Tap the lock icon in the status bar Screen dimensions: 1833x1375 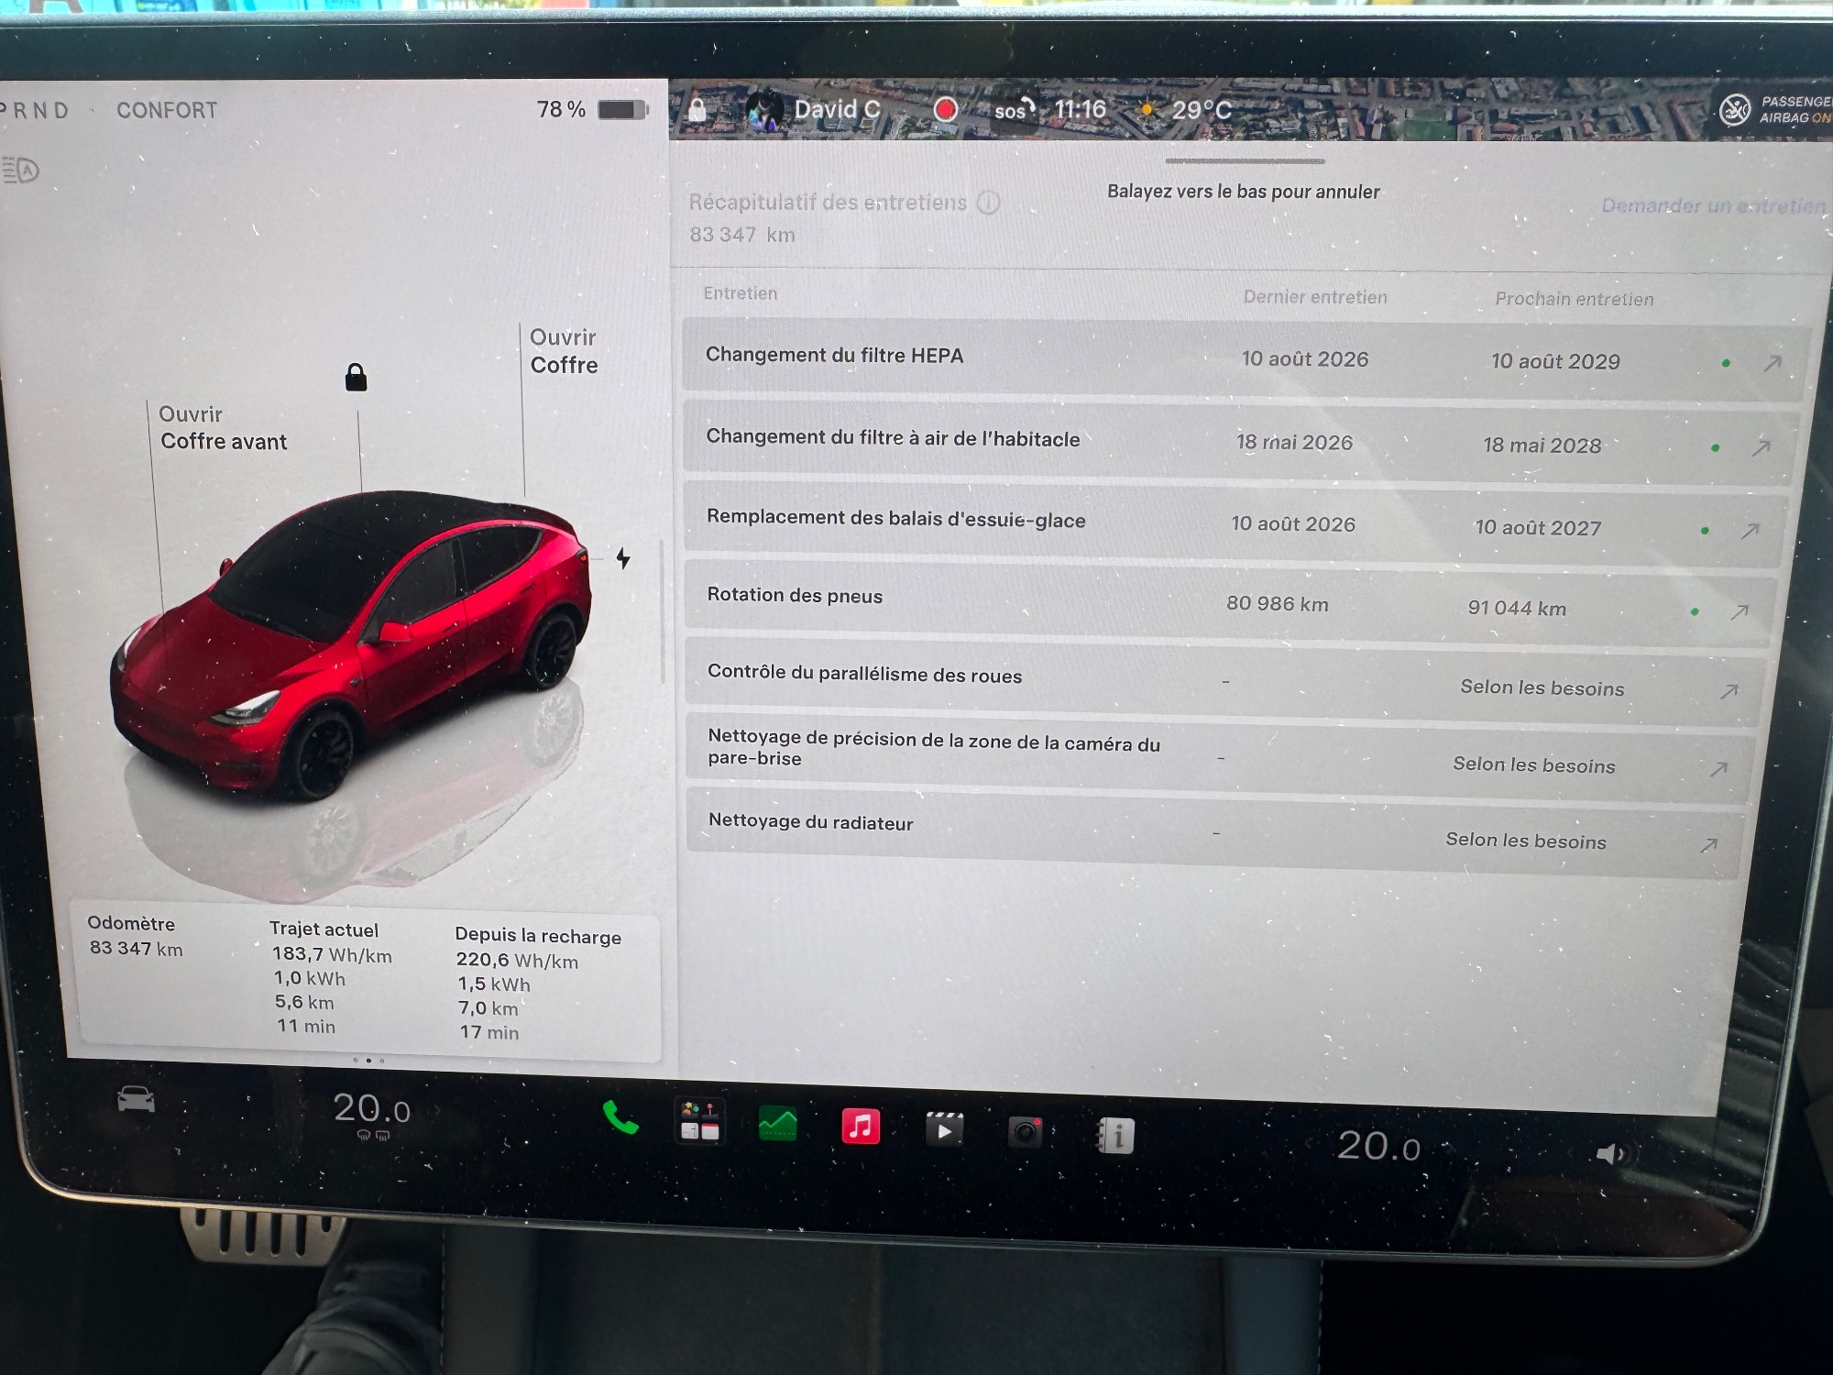[697, 110]
